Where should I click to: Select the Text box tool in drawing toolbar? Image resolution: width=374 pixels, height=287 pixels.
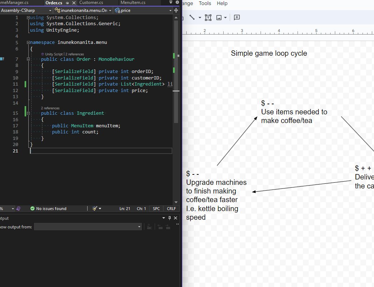pyautogui.click(x=208, y=18)
